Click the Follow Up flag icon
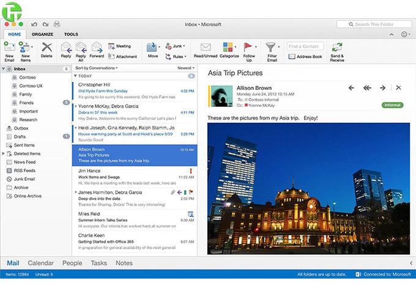The image size is (416, 297). pyautogui.click(x=248, y=47)
